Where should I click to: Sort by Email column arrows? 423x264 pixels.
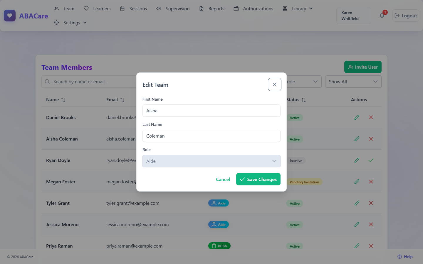point(122,100)
